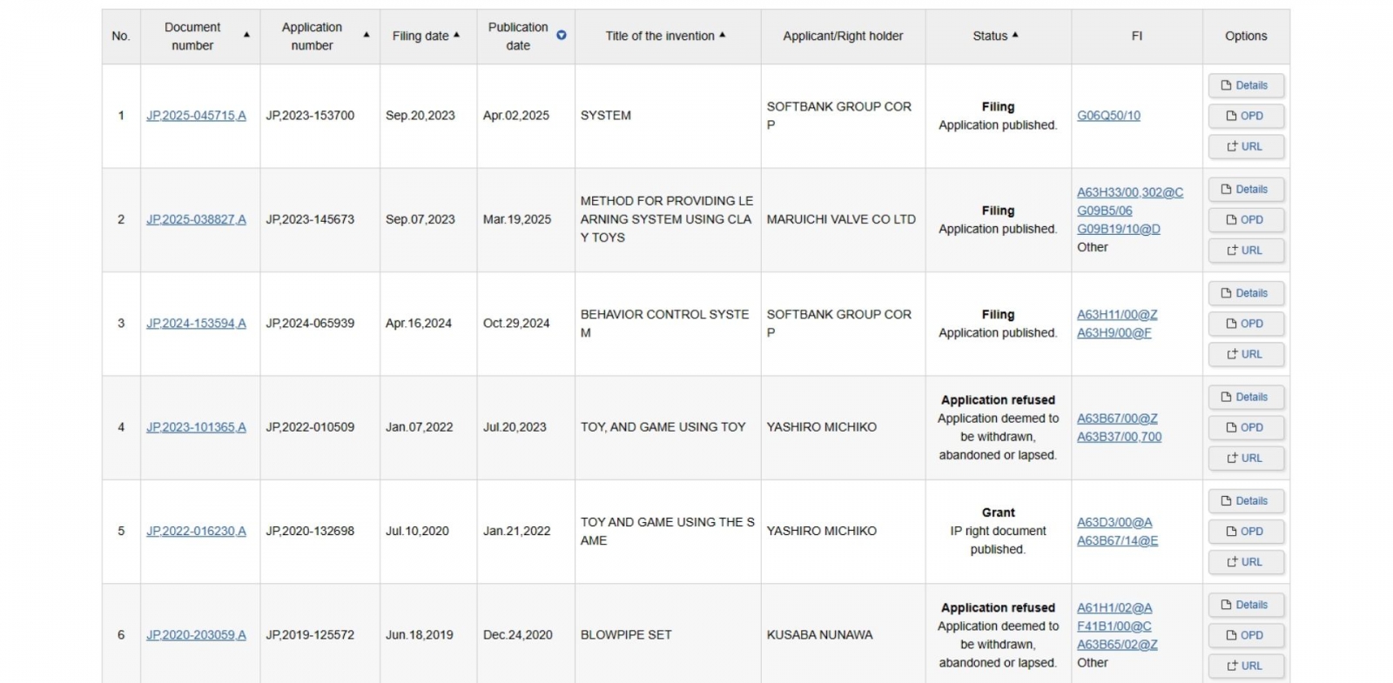Open URL button for row 2

click(1245, 251)
